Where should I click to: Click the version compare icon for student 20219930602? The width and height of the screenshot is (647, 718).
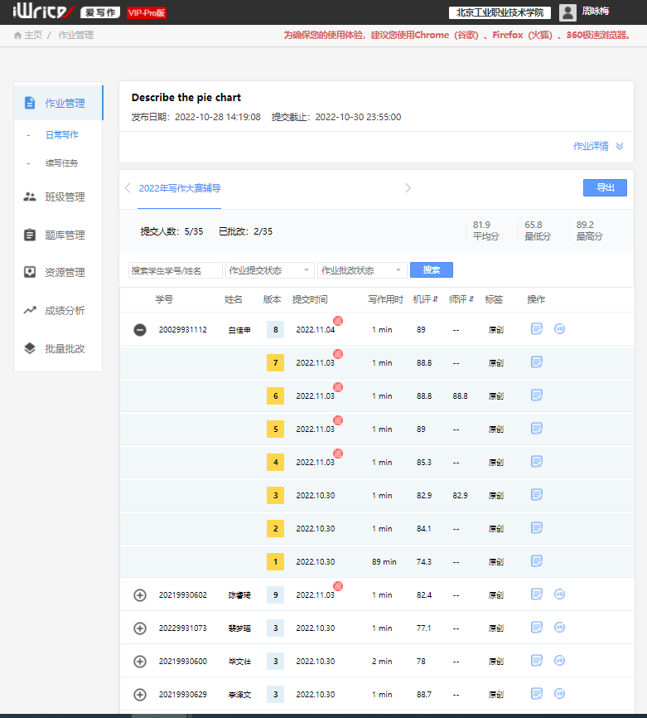(559, 594)
